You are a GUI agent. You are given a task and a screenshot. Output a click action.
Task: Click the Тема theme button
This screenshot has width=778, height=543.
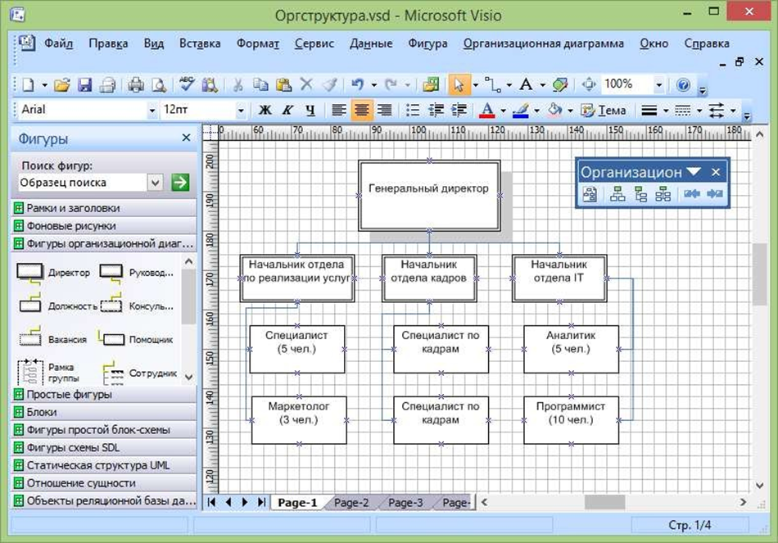(x=603, y=111)
